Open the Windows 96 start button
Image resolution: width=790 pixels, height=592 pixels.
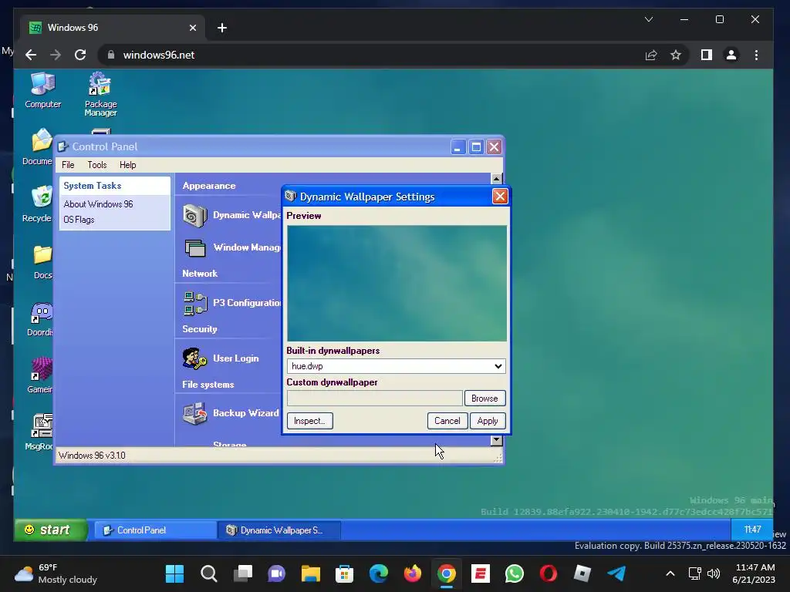[x=51, y=530]
